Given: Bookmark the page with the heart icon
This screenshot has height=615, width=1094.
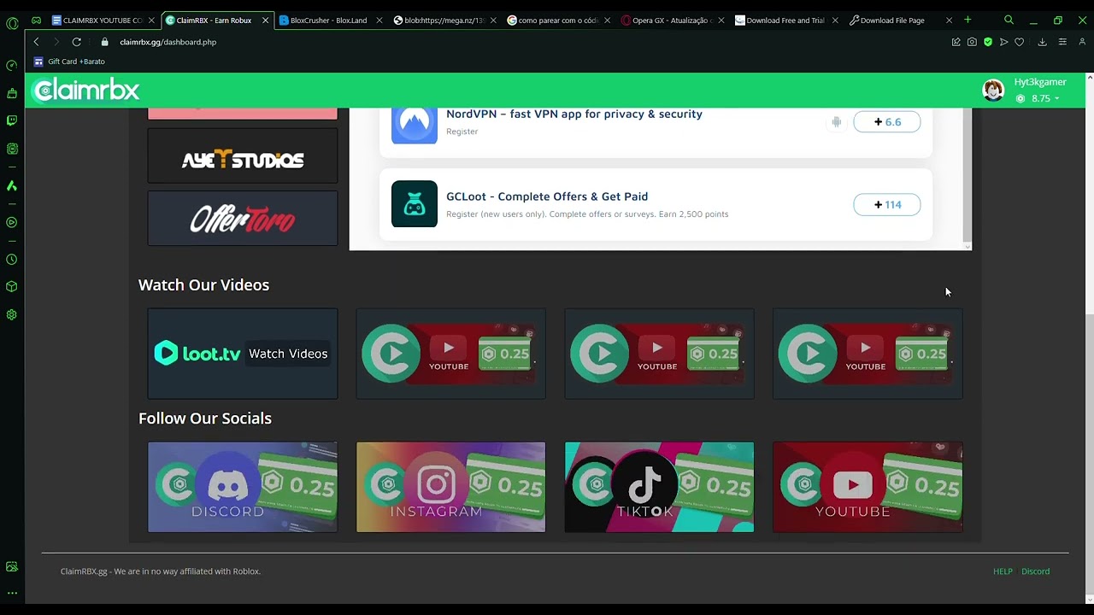Looking at the screenshot, I should coord(1020,42).
